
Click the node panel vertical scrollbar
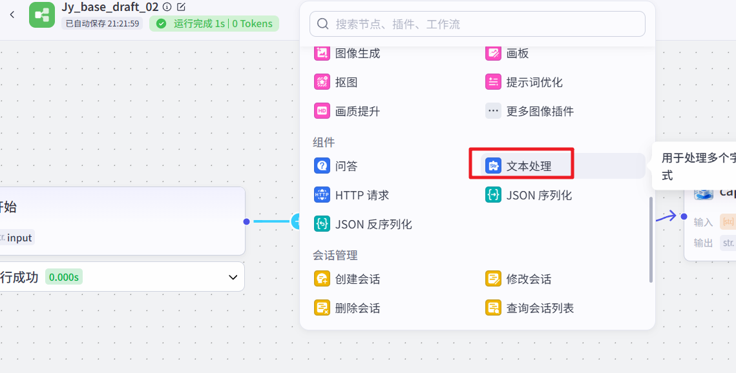651,239
